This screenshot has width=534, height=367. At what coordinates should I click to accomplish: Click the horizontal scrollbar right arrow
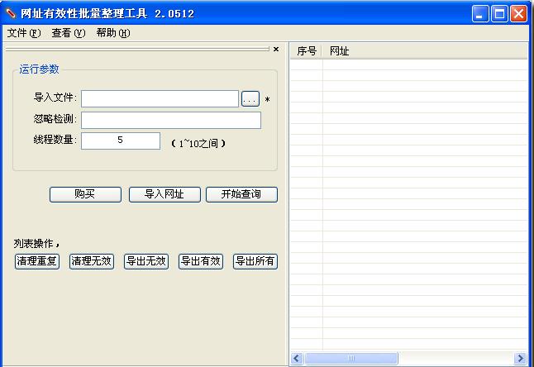pyautogui.click(x=520, y=359)
